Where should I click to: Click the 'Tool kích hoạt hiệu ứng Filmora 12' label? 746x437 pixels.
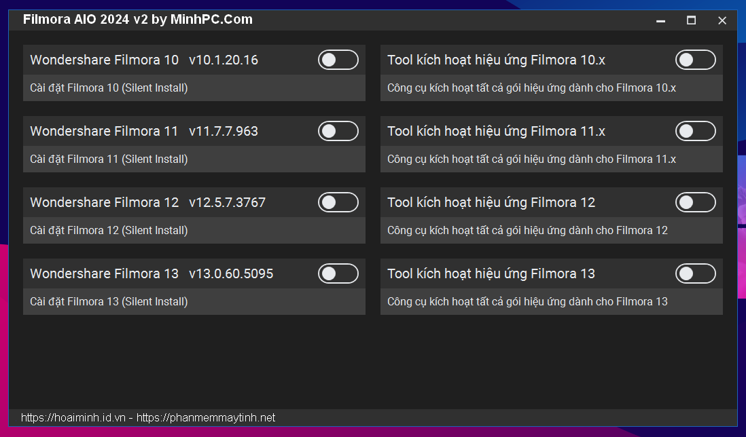(491, 203)
